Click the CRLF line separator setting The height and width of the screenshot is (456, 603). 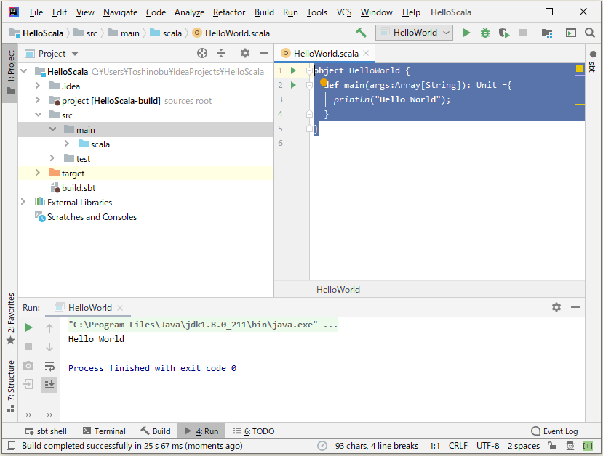[x=458, y=446]
